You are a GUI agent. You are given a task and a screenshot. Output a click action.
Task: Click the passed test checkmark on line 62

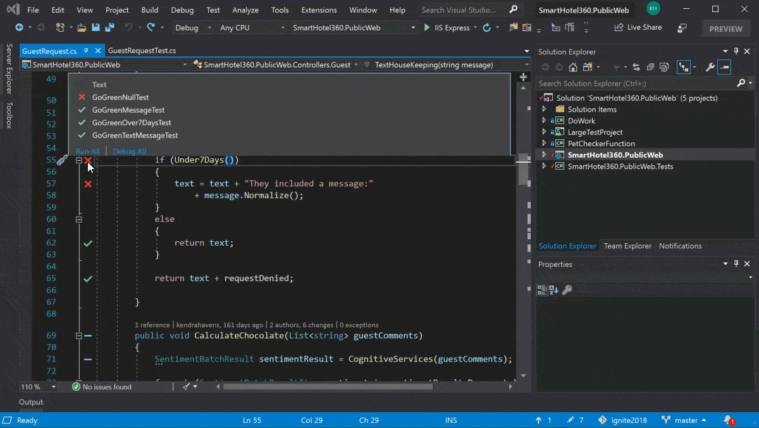tap(88, 242)
